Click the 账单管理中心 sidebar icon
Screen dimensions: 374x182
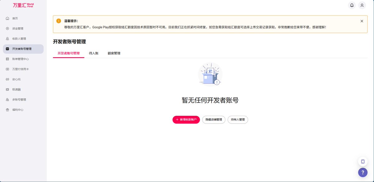coord(7,59)
